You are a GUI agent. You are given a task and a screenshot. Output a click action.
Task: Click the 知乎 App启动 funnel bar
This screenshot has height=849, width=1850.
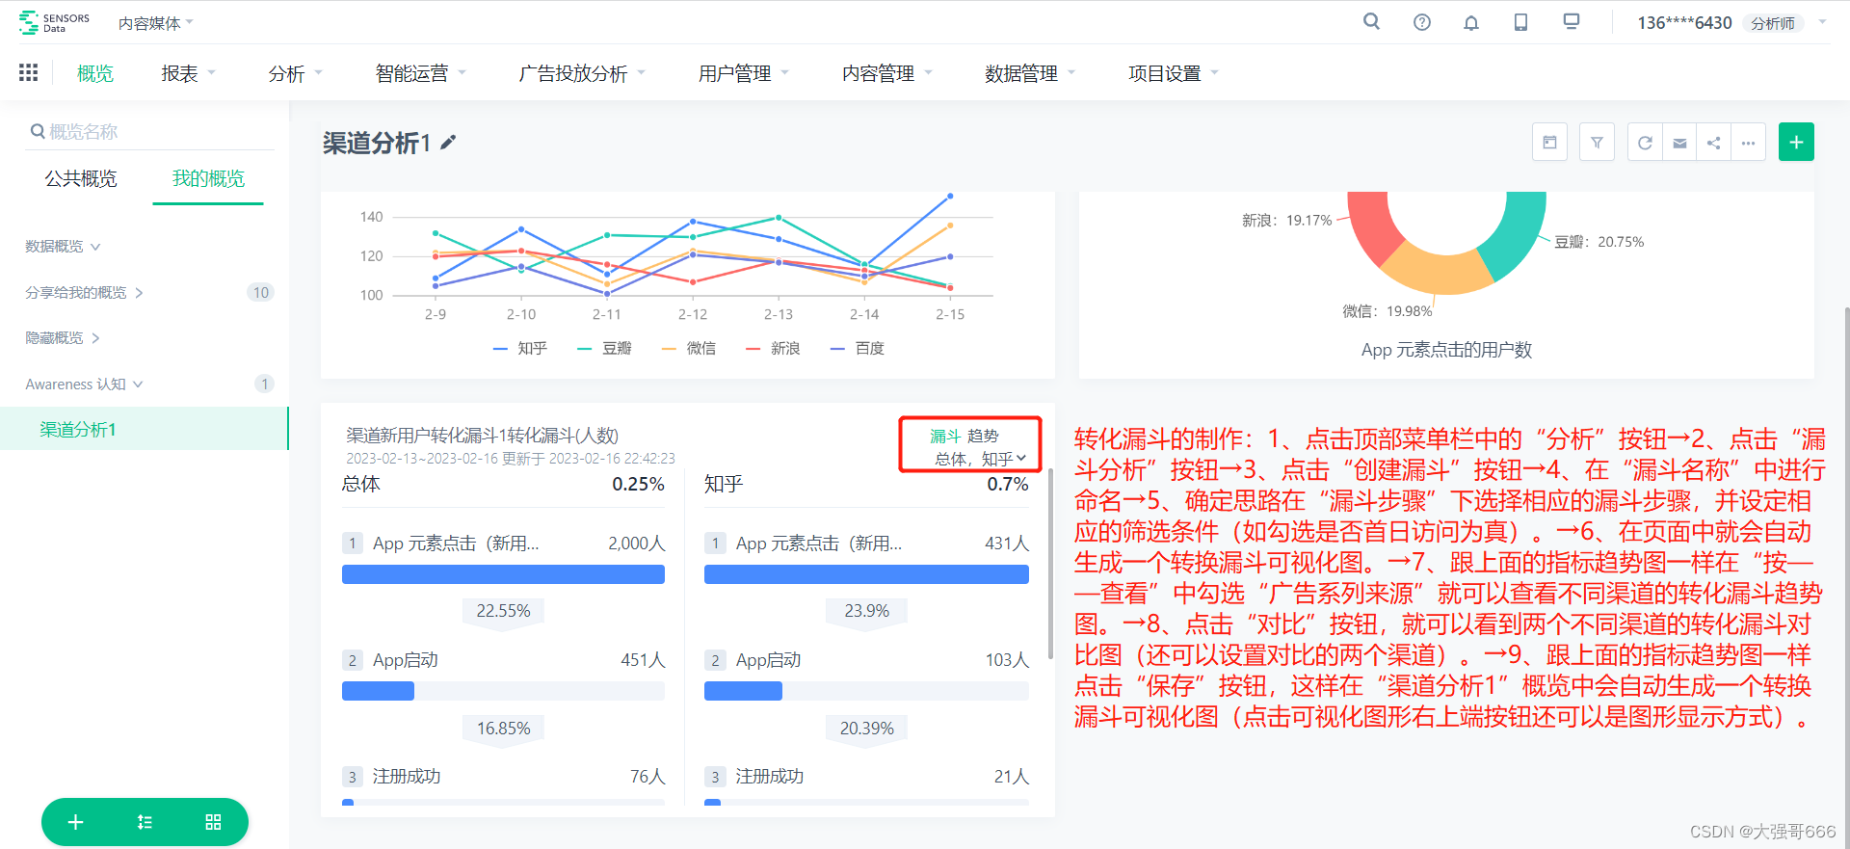click(743, 691)
